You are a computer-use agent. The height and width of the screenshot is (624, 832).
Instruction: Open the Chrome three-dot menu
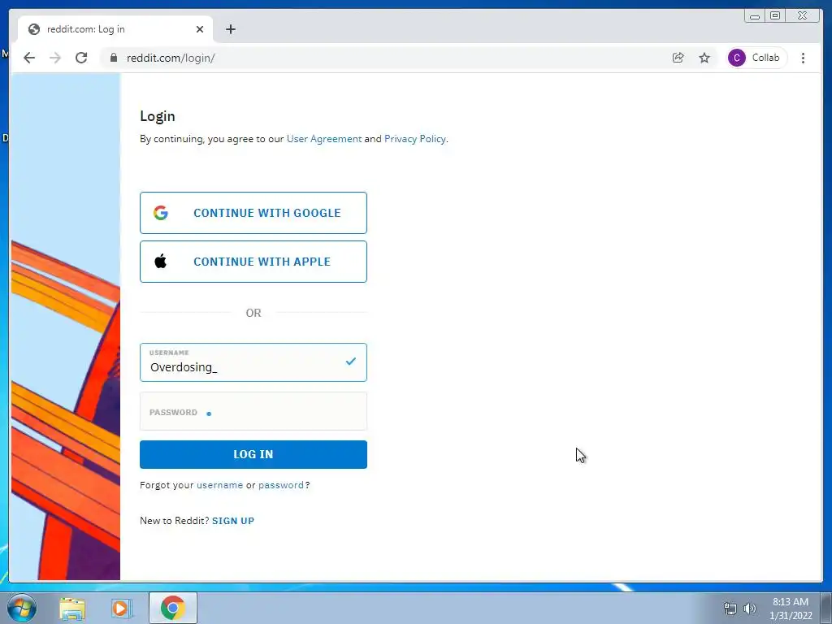803,58
